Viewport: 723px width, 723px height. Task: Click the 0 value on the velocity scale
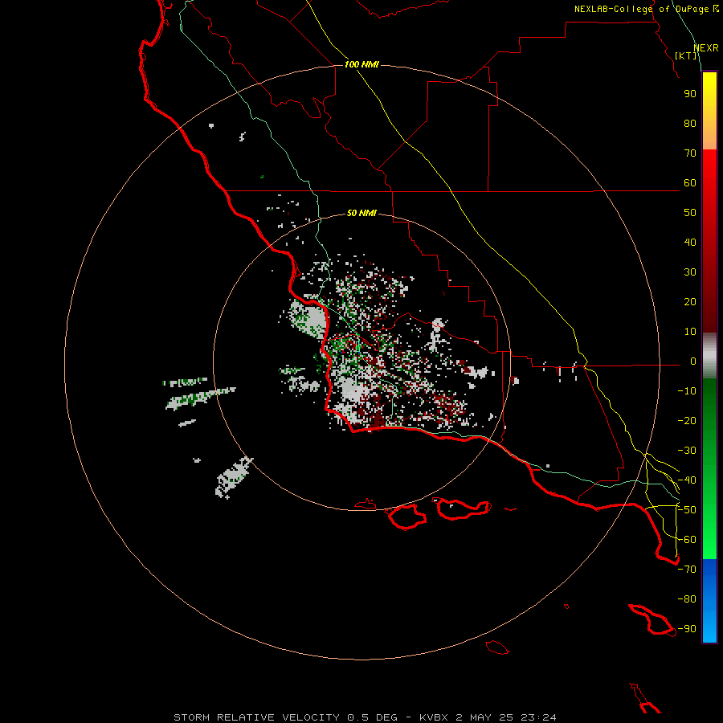tap(693, 361)
